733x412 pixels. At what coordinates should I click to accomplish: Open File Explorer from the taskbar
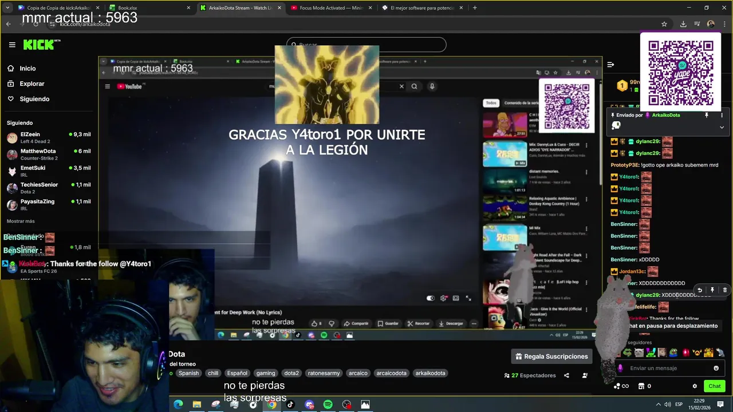click(197, 405)
